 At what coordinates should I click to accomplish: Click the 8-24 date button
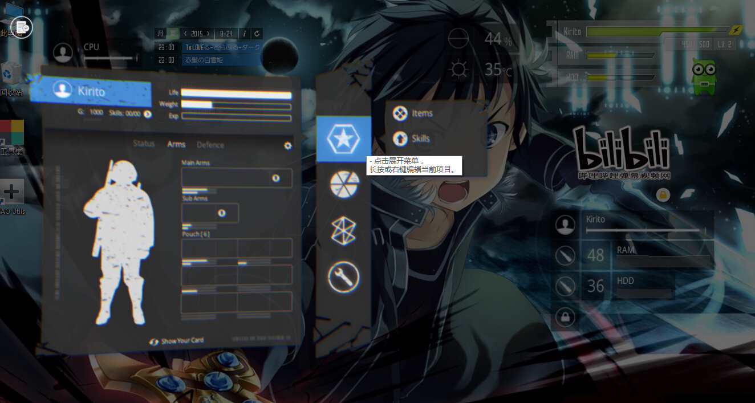[226, 34]
